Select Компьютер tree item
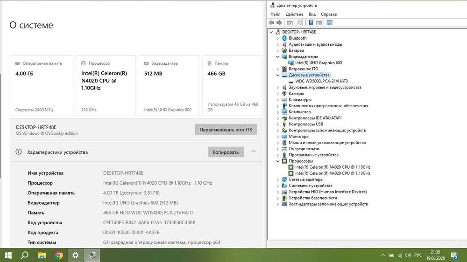 [x=299, y=112]
